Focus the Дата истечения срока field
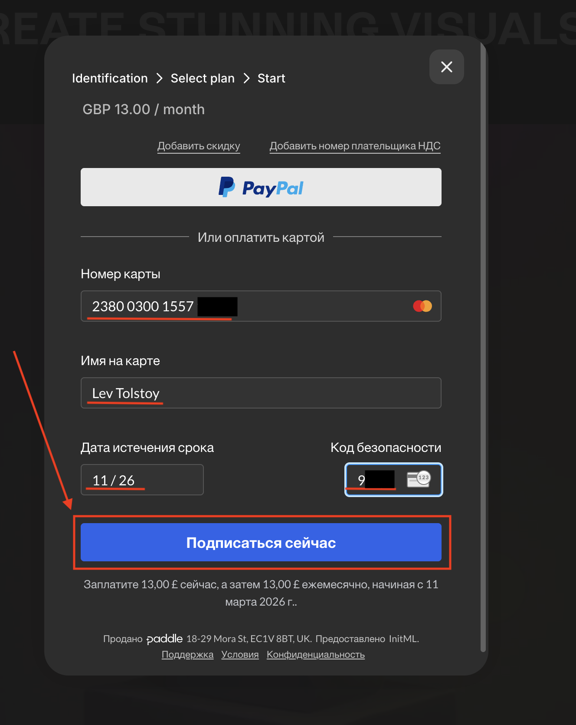The image size is (576, 725). point(142,480)
